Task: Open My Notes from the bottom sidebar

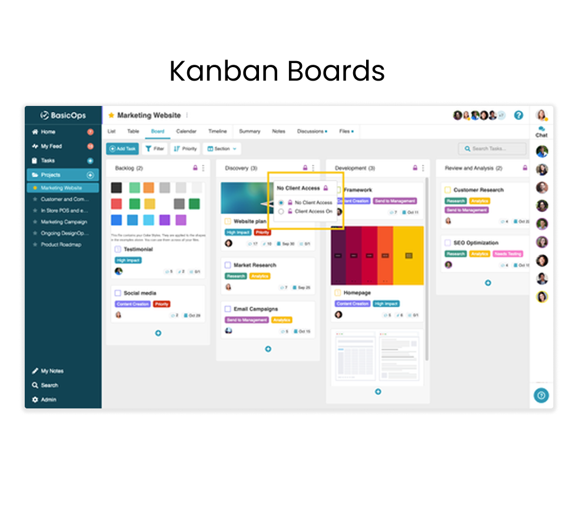Action: 48,371
